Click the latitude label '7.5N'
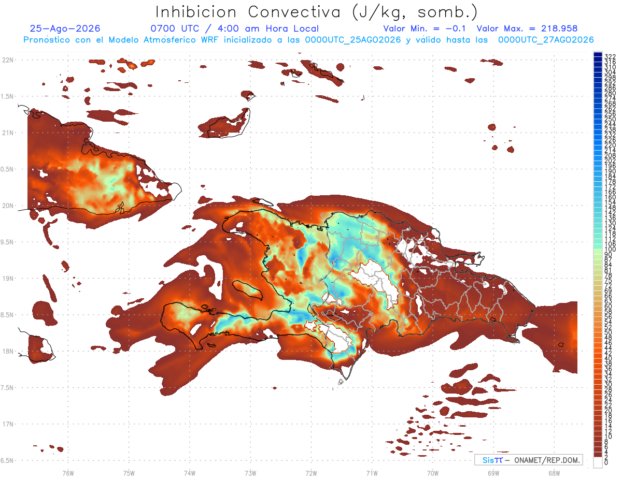 (7, 388)
